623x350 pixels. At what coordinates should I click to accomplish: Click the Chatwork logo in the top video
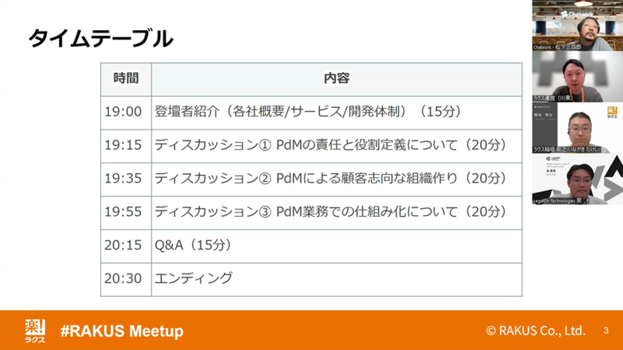(x=577, y=14)
